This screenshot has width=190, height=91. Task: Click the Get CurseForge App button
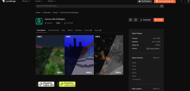[165, 1]
